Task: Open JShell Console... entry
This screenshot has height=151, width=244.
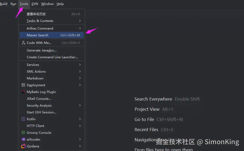Action: tap(39, 98)
